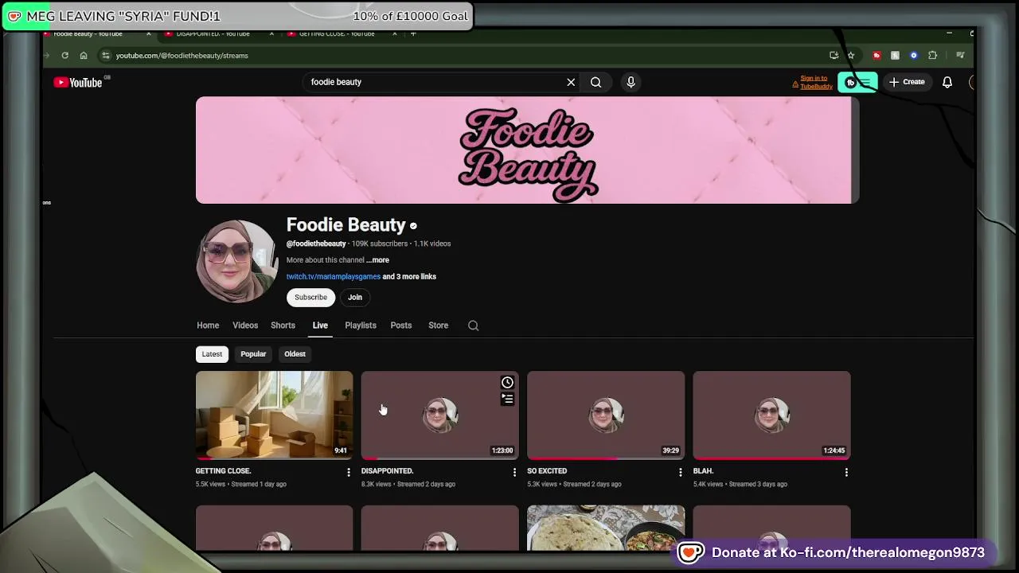The image size is (1019, 573).
Task: Switch to the Shorts channel tab
Action: point(283,325)
